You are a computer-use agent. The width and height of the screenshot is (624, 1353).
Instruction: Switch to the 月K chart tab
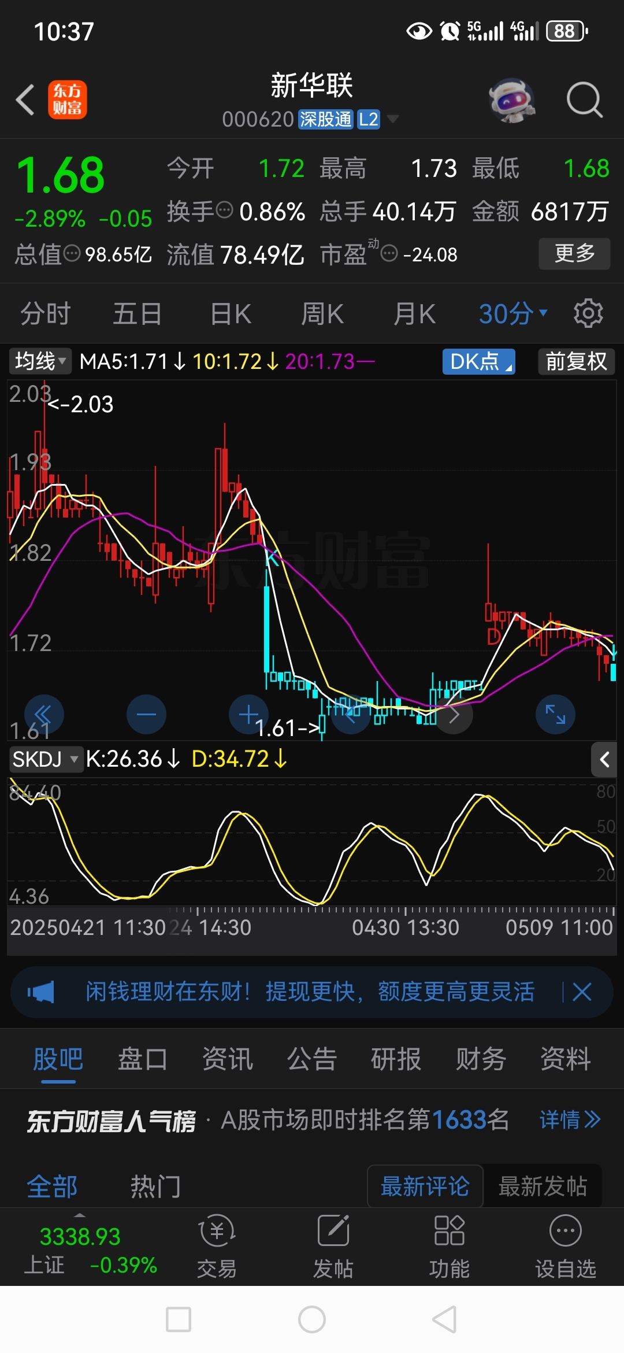414,314
